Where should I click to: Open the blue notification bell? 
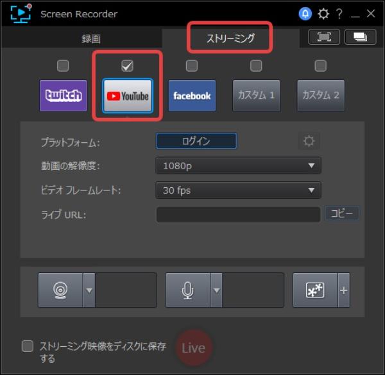pos(305,13)
